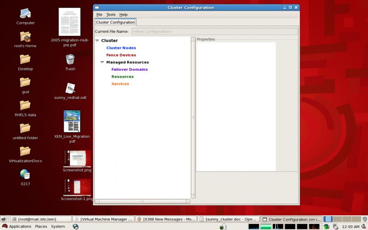Open the Applications menu
The image size is (368, 230).
(20, 226)
